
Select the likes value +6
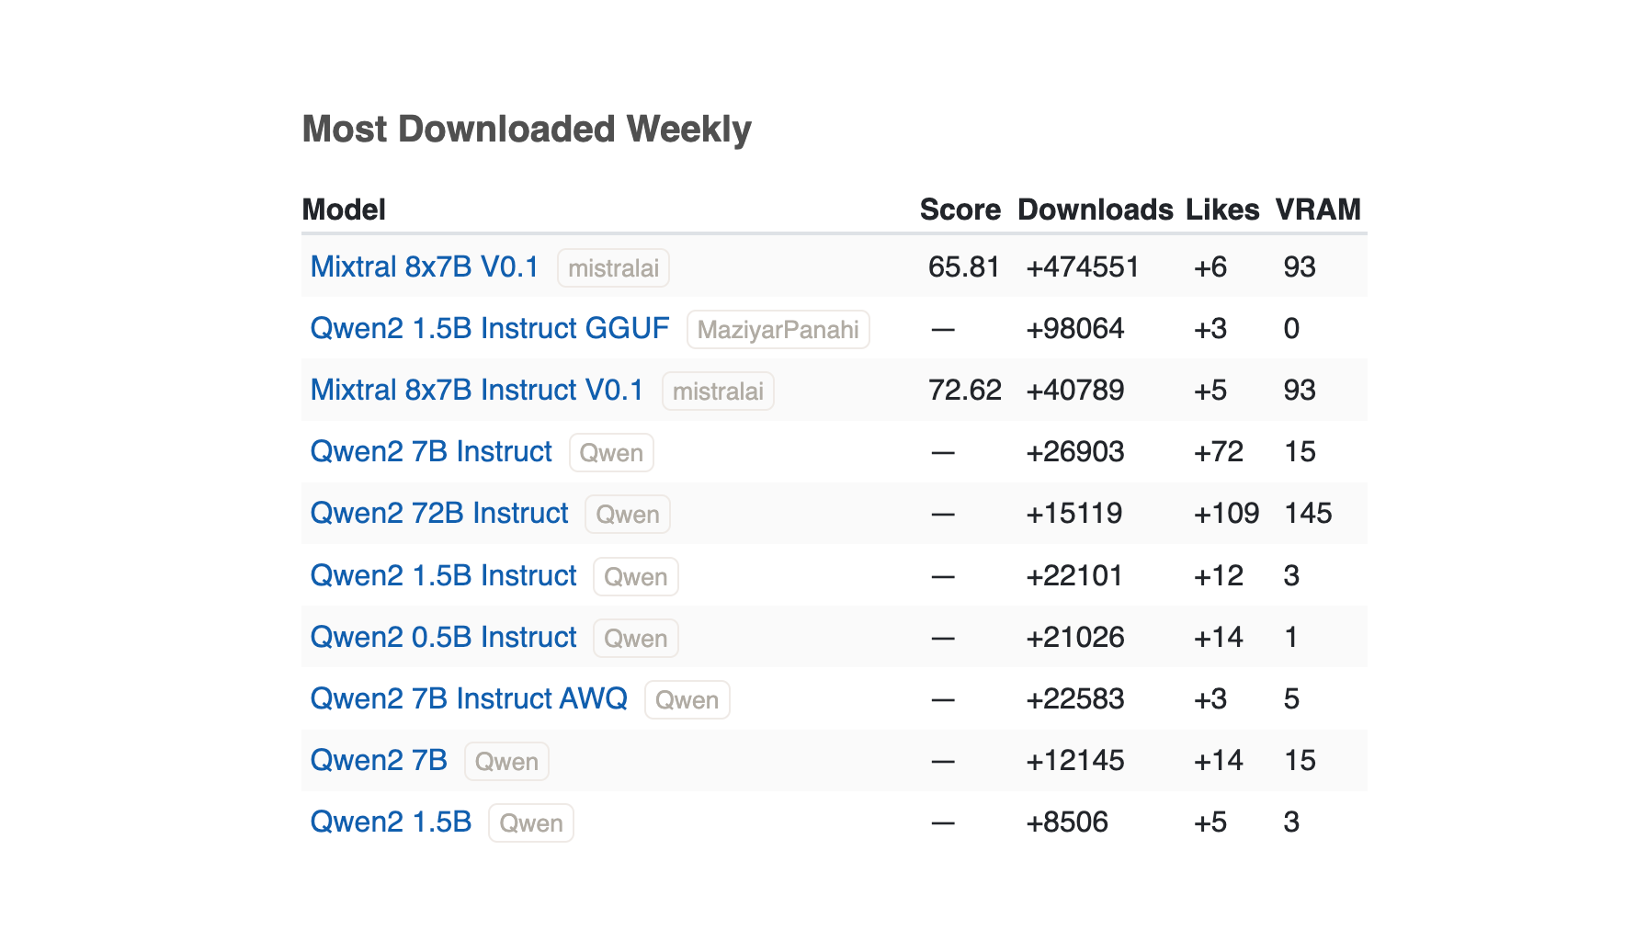coord(1210,266)
